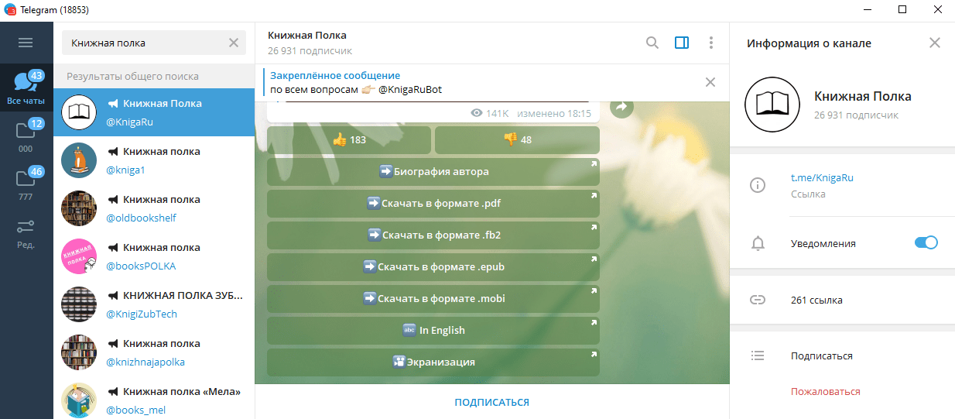Viewport: 955px width, 419px height.
Task: Toggle the Уведомления notifications switch
Action: point(926,242)
